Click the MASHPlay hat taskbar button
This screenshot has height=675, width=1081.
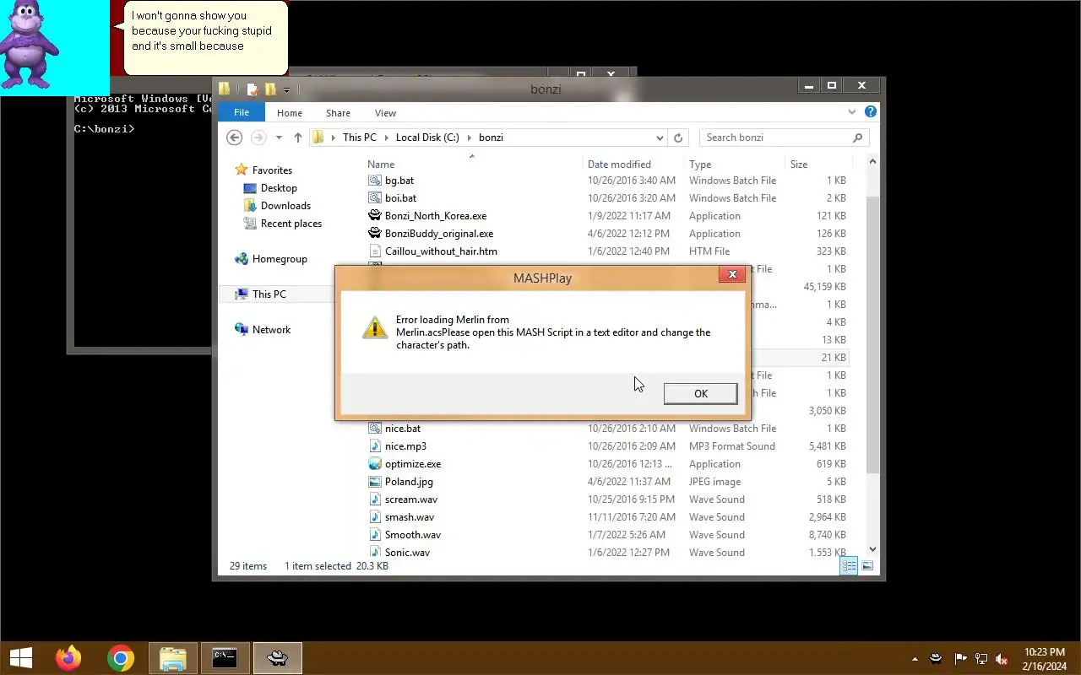click(277, 658)
